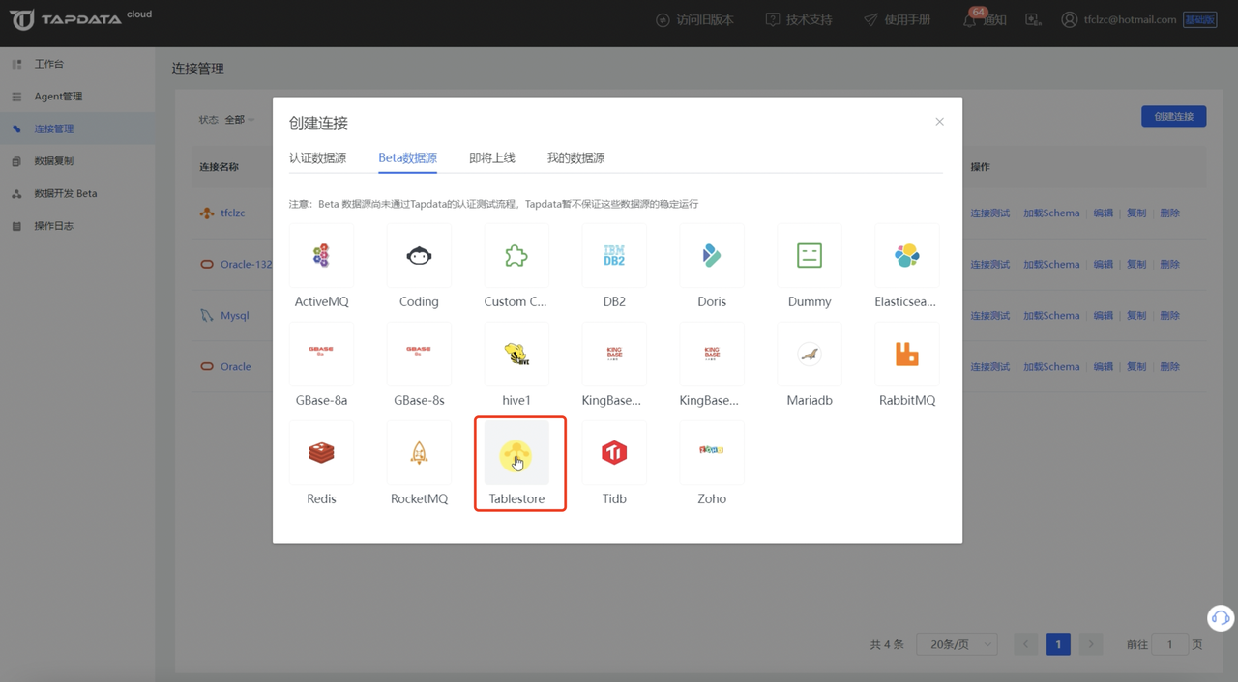Select the ActiveMQ data source icon
The width and height of the screenshot is (1238, 682).
tap(321, 255)
